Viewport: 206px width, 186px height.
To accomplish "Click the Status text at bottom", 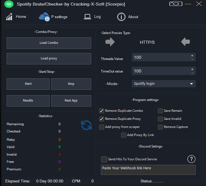I will 152,181.
